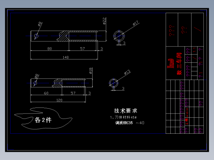
Task: Click the slot width 3 under ø13 circle
Action: (123, 89)
